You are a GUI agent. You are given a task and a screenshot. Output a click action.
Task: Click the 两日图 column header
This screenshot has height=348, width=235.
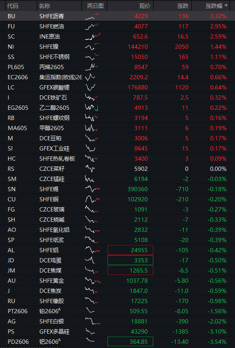tap(95, 6)
